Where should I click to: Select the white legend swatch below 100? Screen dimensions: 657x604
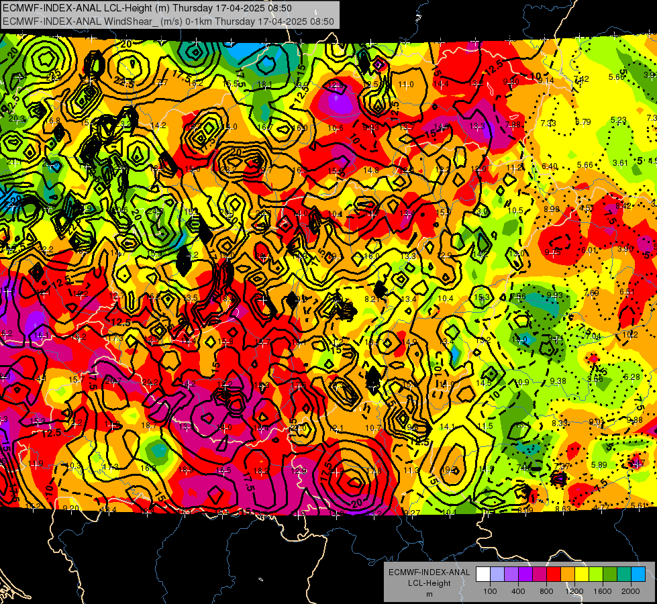(483, 574)
